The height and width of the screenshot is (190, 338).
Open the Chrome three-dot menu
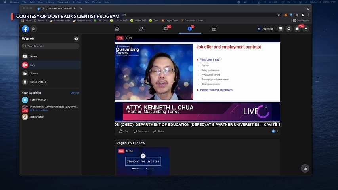tap(308, 15)
